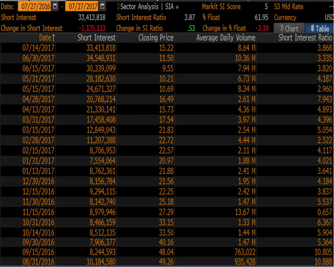Select the 05/31/2017 row date
The image size is (334, 267).
38,79
